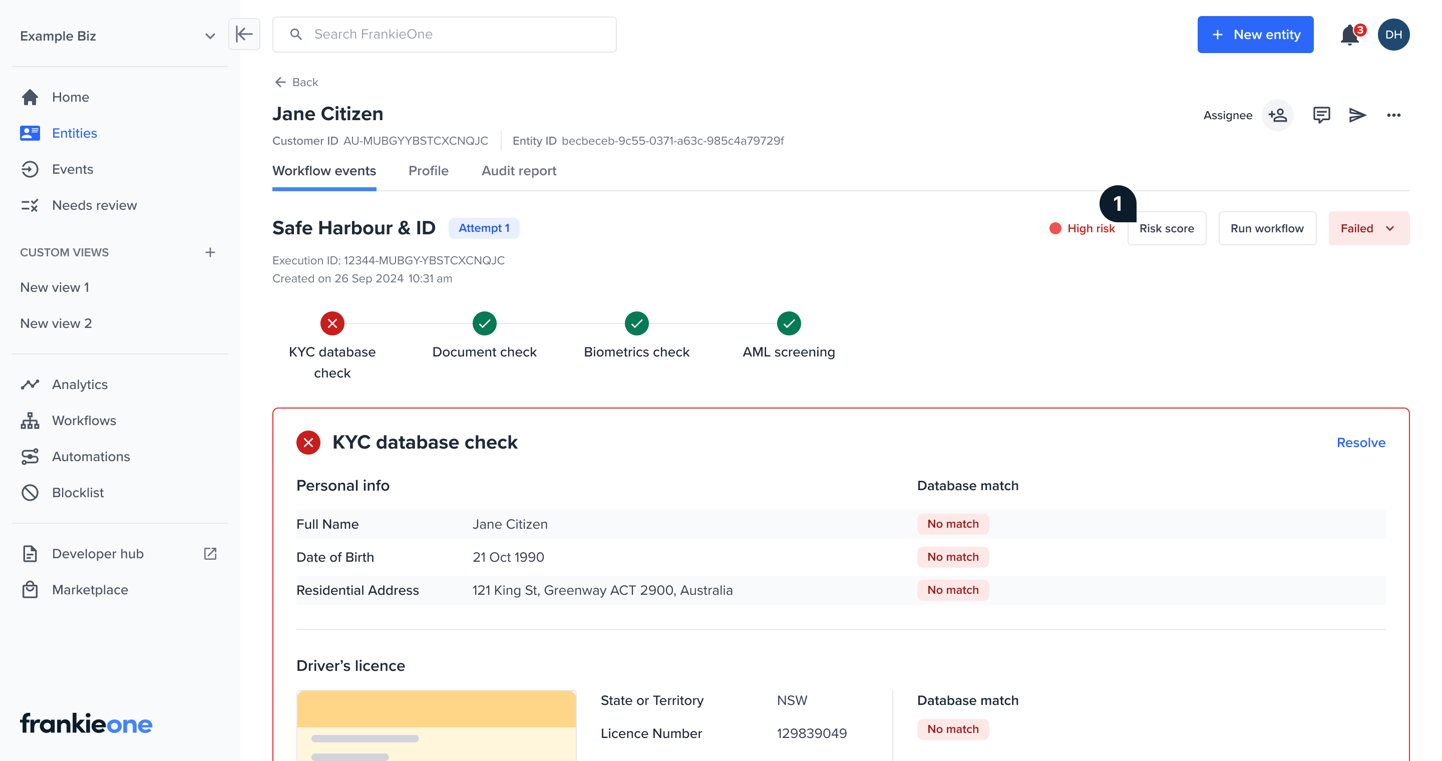Image resolution: width=1442 pixels, height=761 pixels.
Task: Click the red X beside KYC heading
Action: 308,443
